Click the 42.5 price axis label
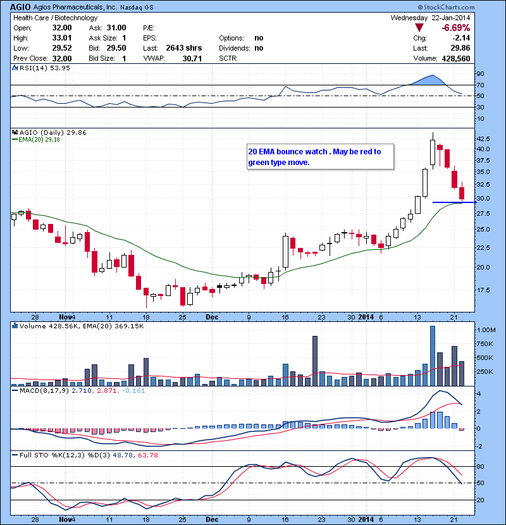506x525 pixels. [483, 139]
